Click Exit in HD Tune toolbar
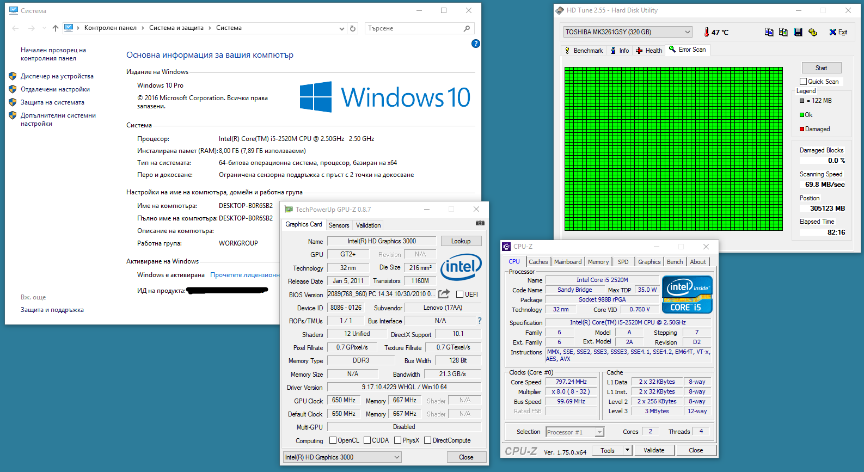Image resolution: width=864 pixels, height=472 pixels. coord(838,32)
